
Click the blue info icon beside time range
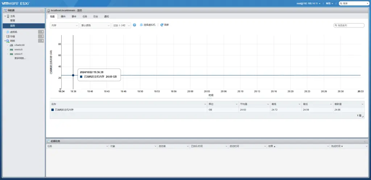(x=134, y=25)
